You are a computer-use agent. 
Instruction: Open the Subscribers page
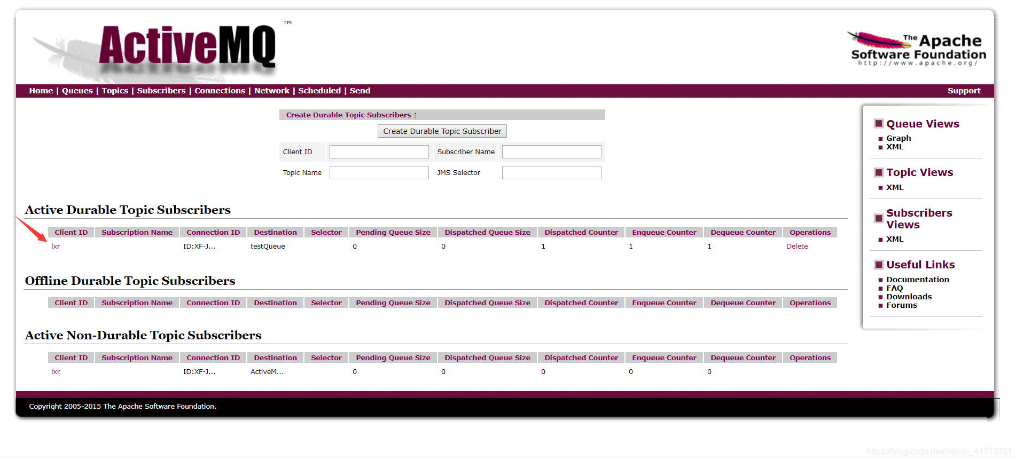click(161, 91)
